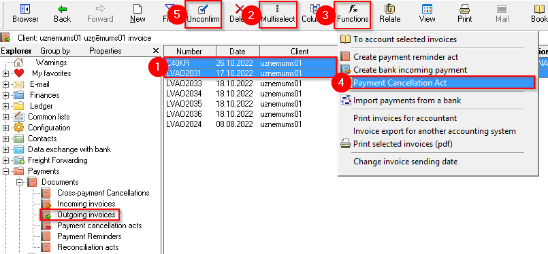548x254 pixels.
Task: Click the Common lists icon
Action: (19, 117)
